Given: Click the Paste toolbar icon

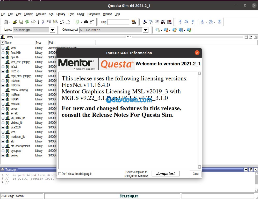Looking at the screenshot, I should click(x=55, y=22).
